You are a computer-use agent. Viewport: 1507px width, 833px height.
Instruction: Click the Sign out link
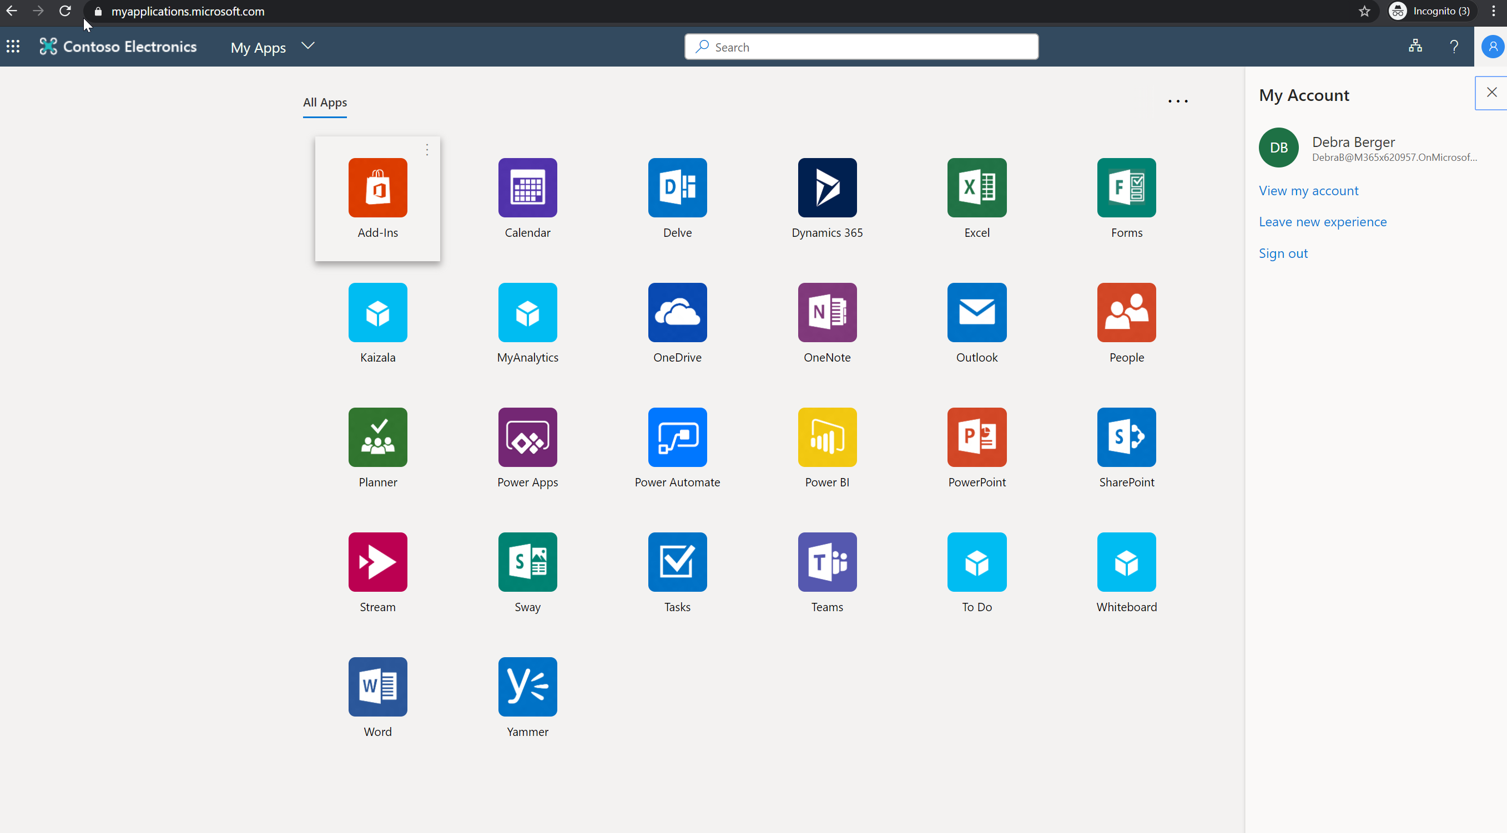1282,253
